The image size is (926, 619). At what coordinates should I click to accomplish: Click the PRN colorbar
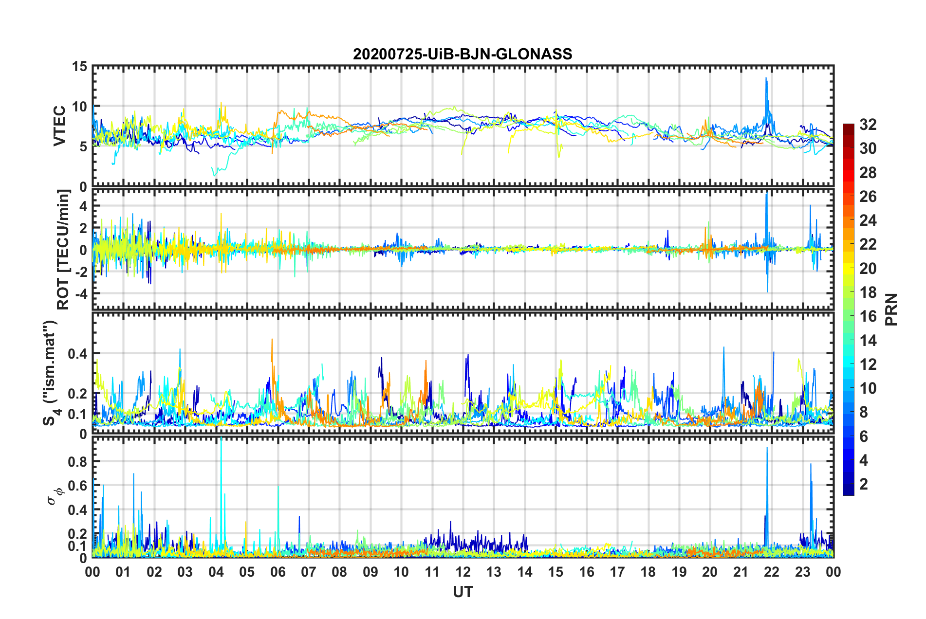848,309
